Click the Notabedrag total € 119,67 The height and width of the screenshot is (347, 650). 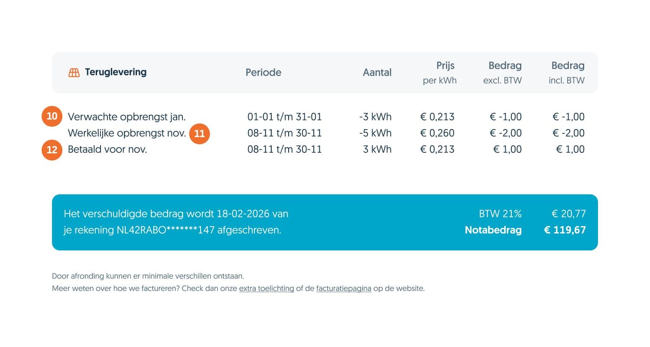[565, 230]
